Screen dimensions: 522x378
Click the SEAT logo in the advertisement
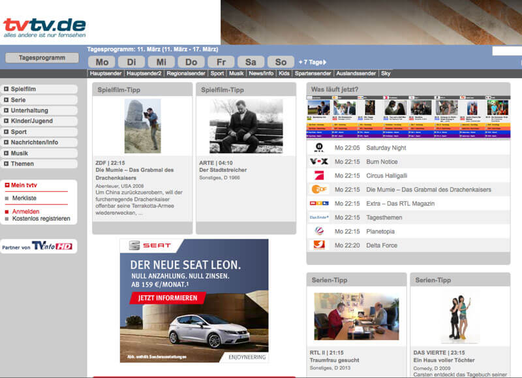coord(149,245)
